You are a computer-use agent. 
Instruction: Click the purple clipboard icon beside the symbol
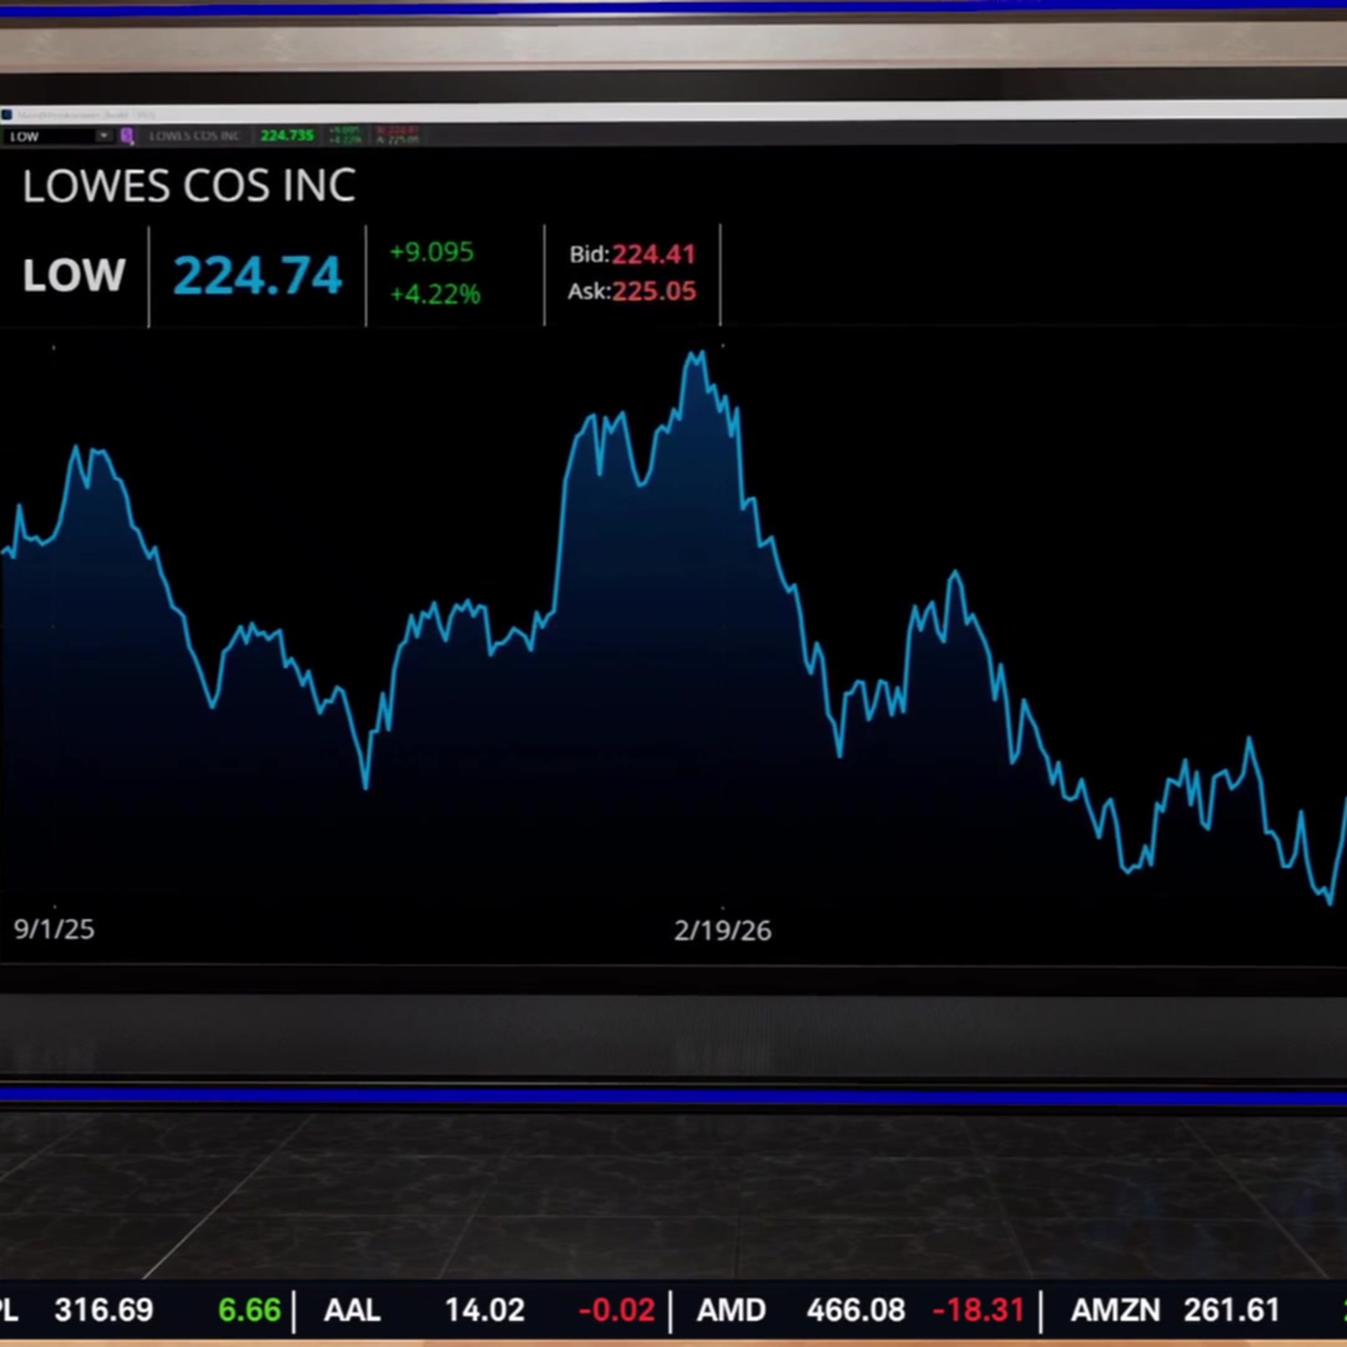127,136
